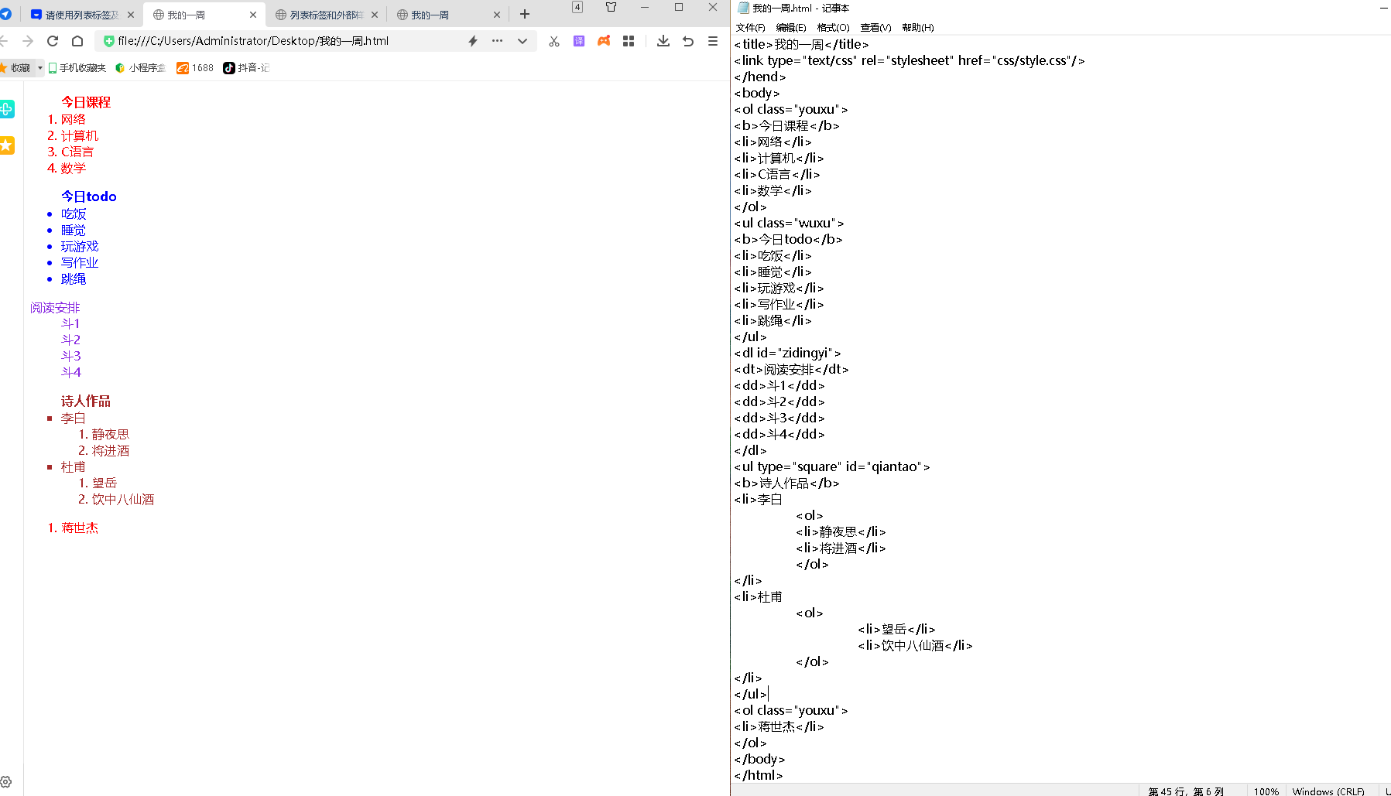
Task: Click 饮中八仙酒 item in the page
Action: point(123,499)
